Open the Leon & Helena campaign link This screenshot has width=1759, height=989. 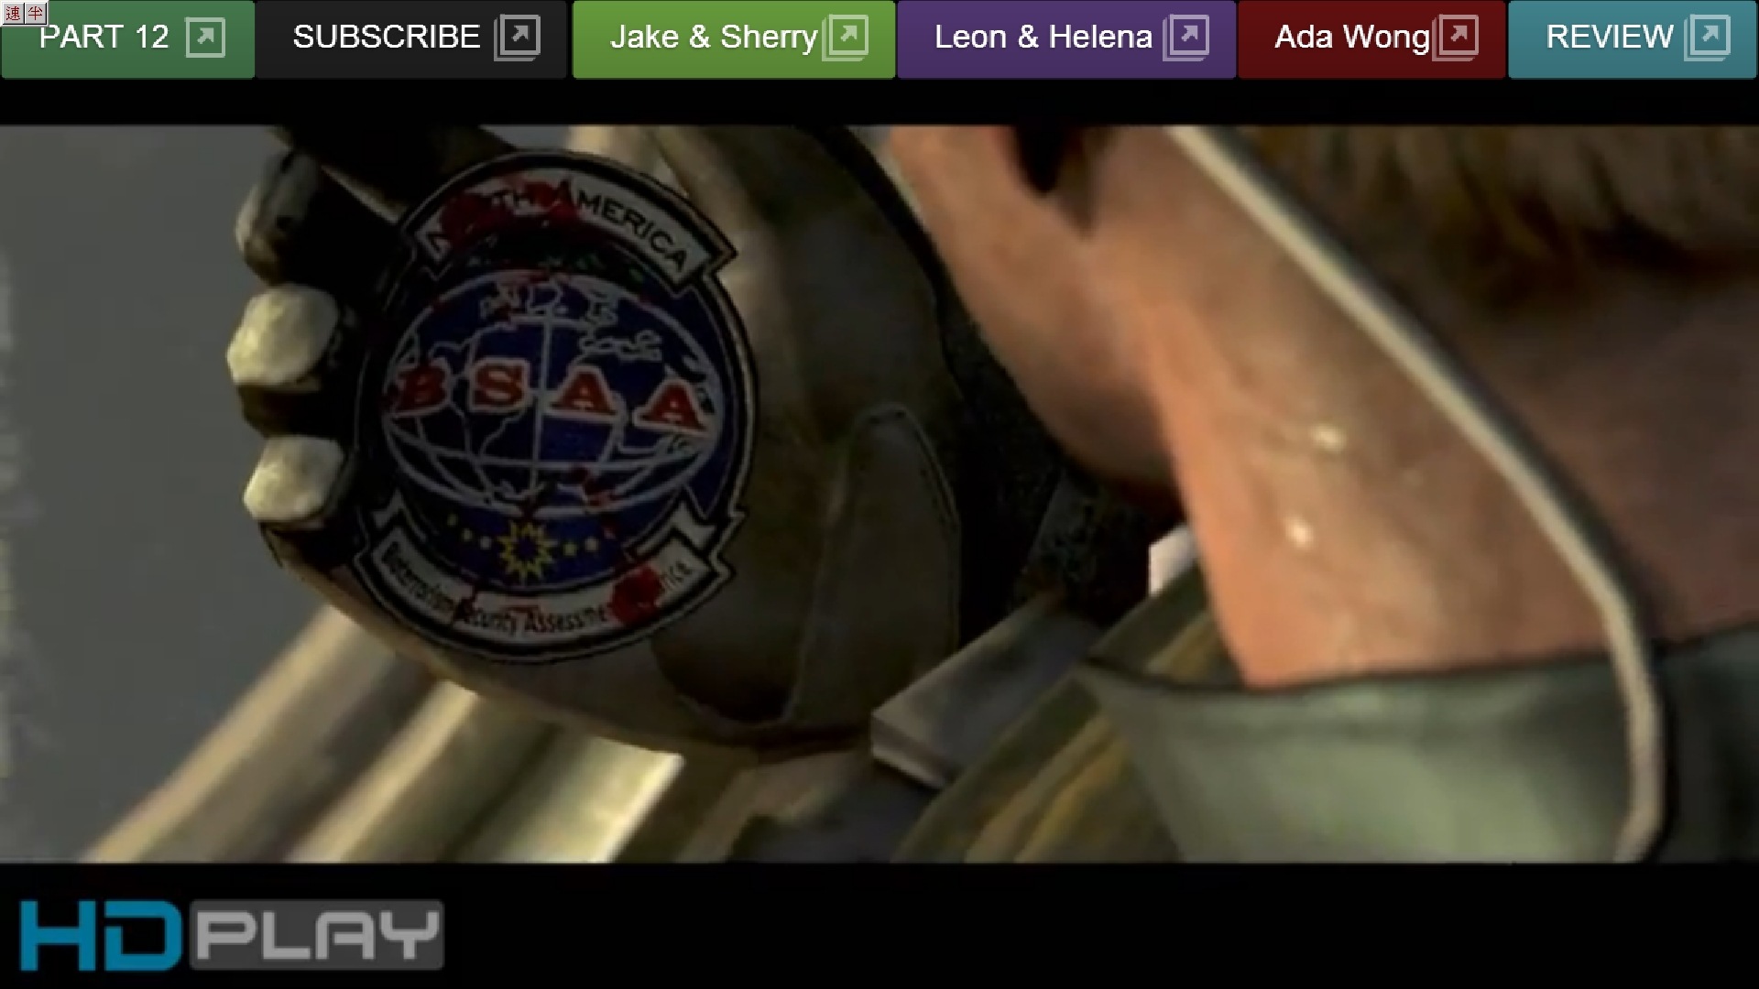(1043, 38)
